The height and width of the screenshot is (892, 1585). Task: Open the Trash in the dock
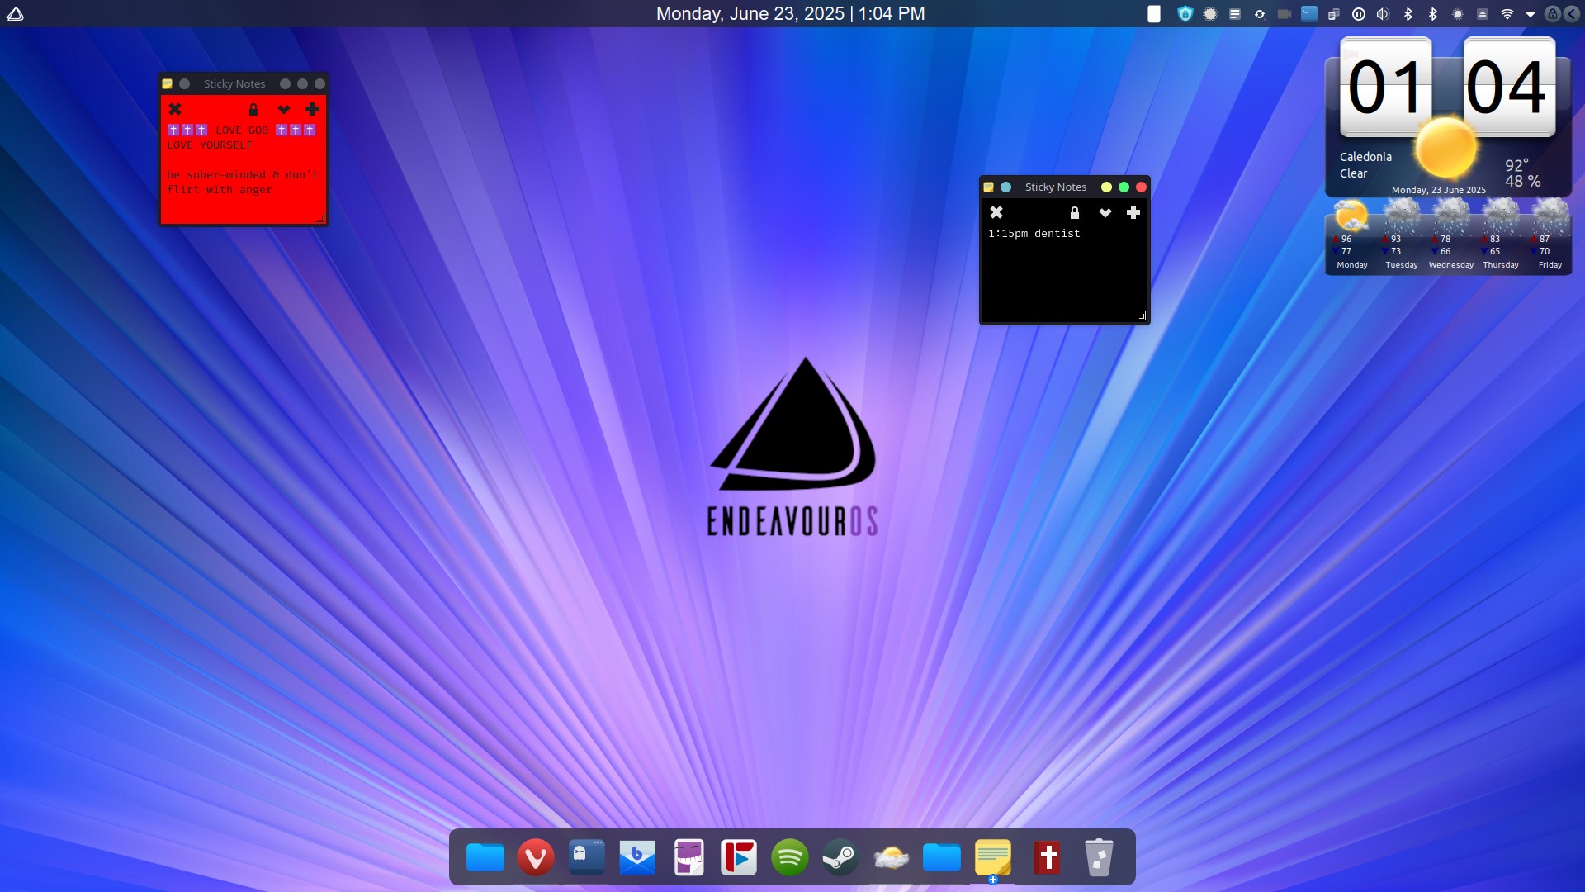pos(1098,857)
